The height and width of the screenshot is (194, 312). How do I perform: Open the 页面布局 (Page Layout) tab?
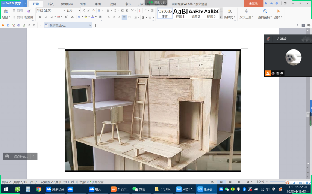point(67,4)
